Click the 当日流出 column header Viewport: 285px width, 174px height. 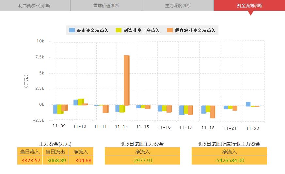point(55,151)
